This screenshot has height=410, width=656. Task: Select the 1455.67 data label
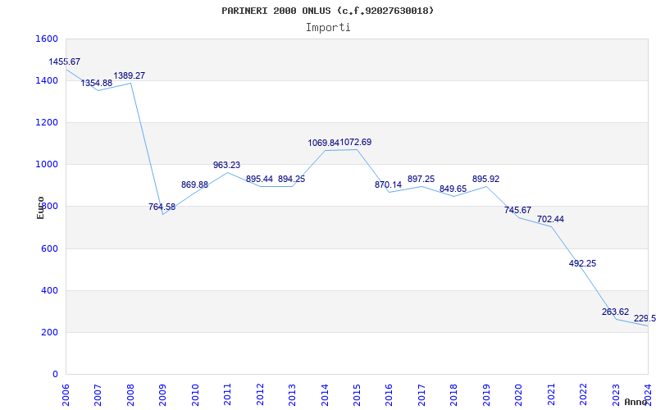coord(65,62)
